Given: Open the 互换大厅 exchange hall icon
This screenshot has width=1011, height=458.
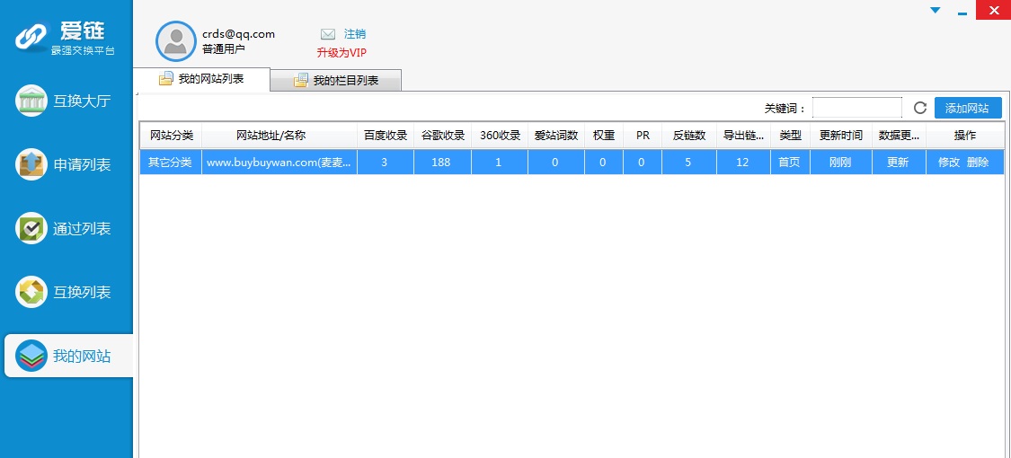Looking at the screenshot, I should (x=32, y=101).
